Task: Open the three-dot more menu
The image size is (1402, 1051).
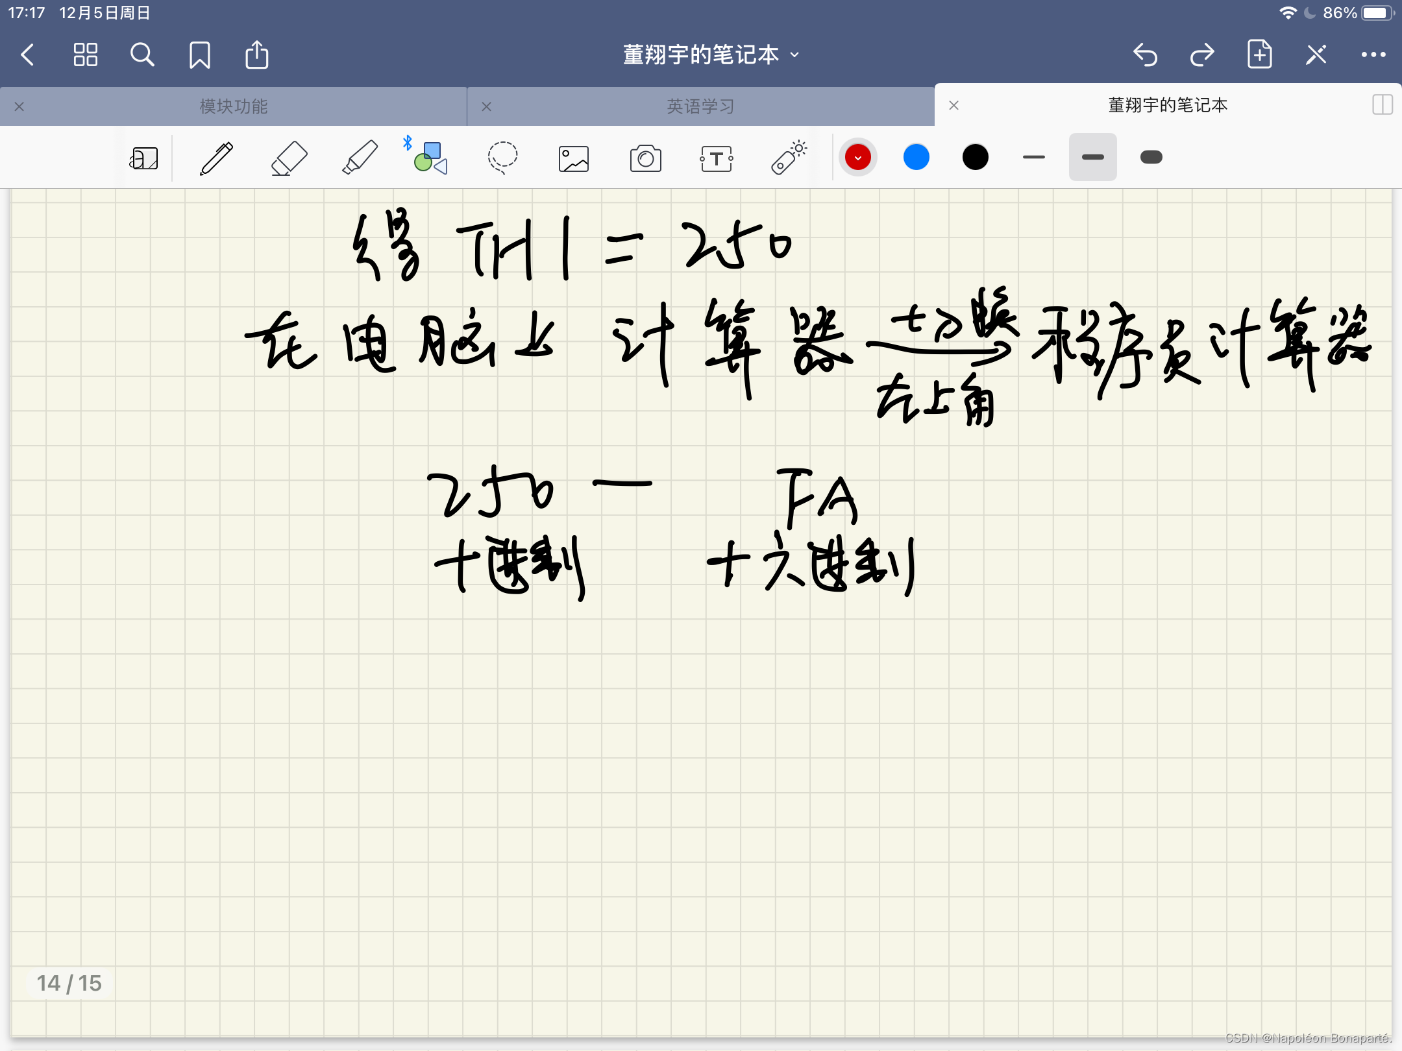Action: pyautogui.click(x=1373, y=55)
